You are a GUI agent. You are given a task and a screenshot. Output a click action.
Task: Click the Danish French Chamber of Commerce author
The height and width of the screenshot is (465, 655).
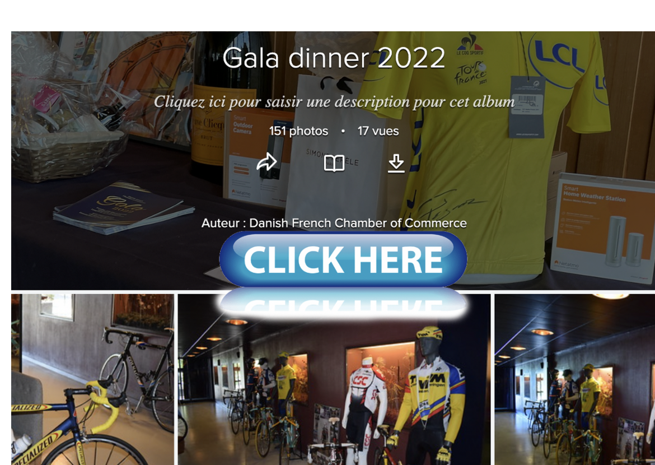[358, 223]
